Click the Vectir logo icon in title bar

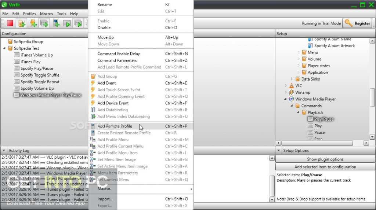coord(4,4)
